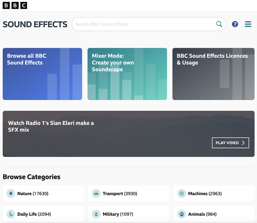This screenshot has height=223, width=257.
Task: Open Mixer Mode soundscape card
Action: tap(127, 74)
